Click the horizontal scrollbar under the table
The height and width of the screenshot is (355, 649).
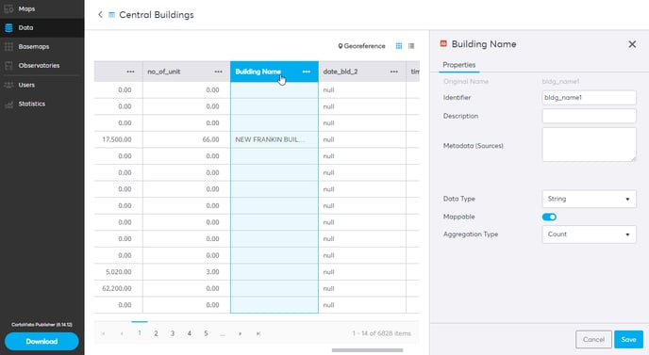click(367, 350)
